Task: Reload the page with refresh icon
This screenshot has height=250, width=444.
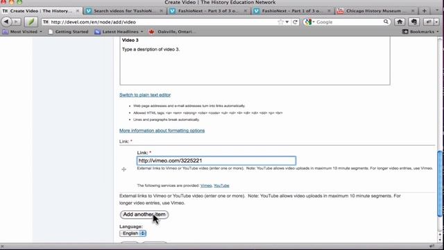Action: [295, 22]
